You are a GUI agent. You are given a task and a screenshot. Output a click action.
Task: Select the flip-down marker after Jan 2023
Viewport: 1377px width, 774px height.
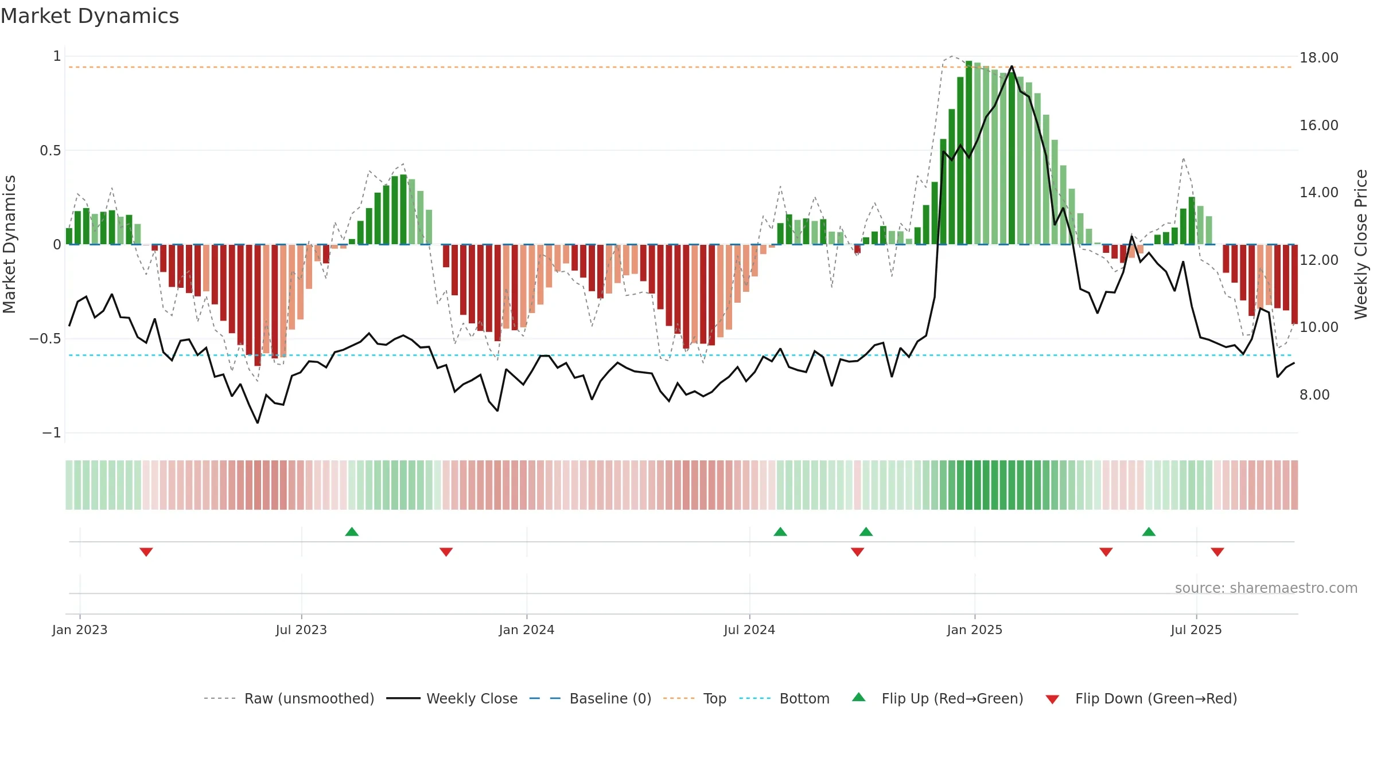(x=146, y=552)
